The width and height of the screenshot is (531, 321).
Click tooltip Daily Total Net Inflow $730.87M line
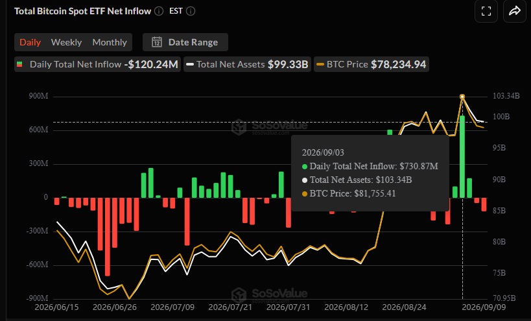point(370,166)
